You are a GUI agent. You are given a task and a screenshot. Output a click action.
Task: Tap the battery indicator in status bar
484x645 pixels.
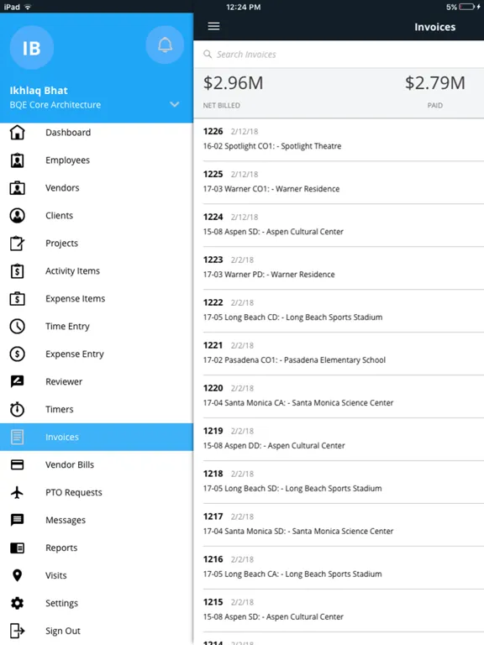[x=466, y=7]
